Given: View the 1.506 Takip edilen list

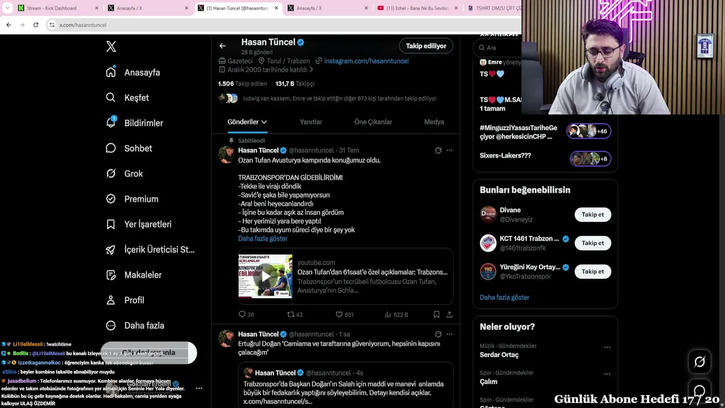Looking at the screenshot, I should coord(242,84).
